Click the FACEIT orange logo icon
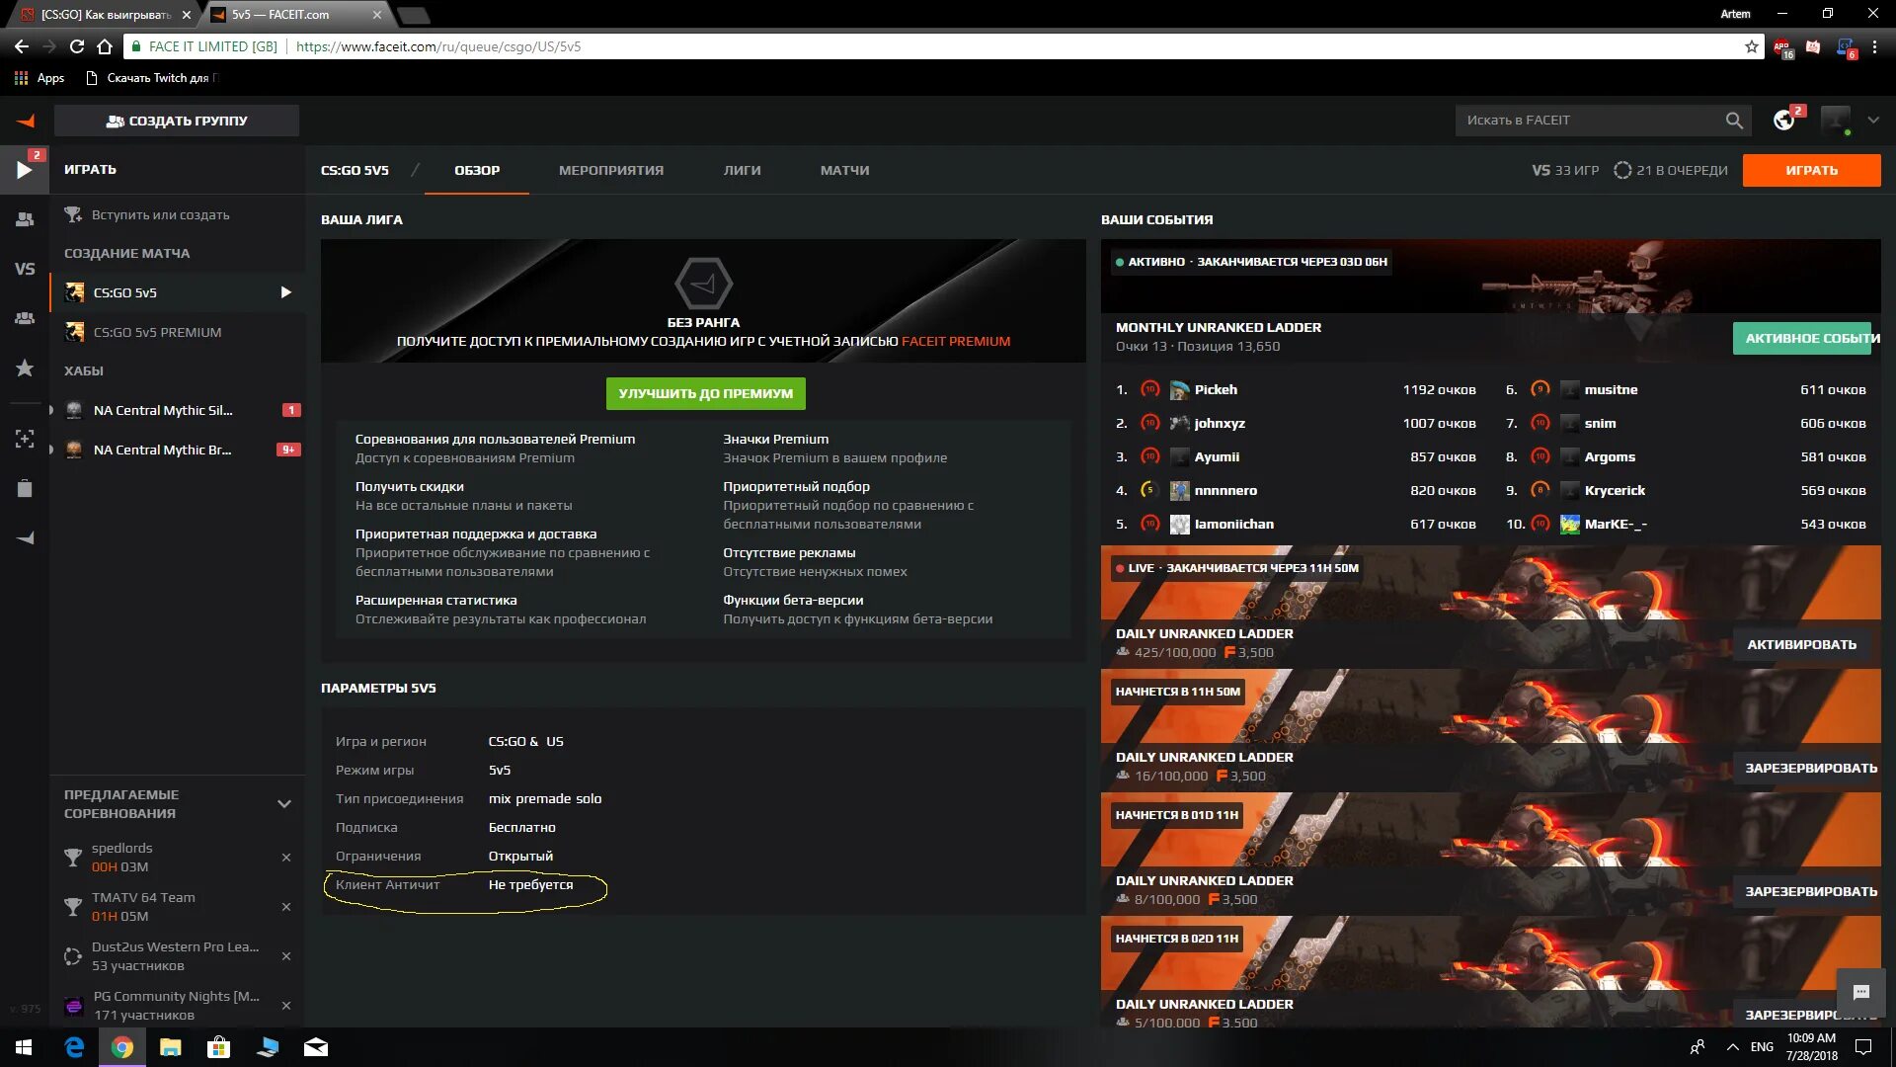1896x1067 pixels. coord(26,121)
